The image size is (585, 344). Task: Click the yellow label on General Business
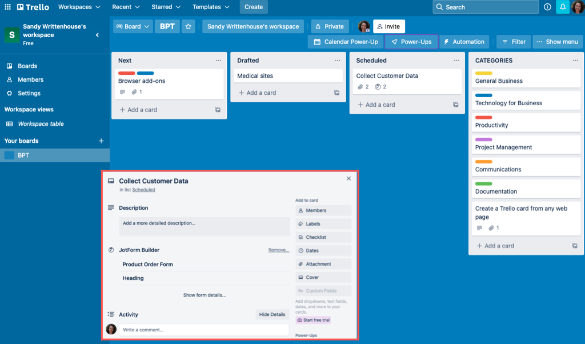483,73
